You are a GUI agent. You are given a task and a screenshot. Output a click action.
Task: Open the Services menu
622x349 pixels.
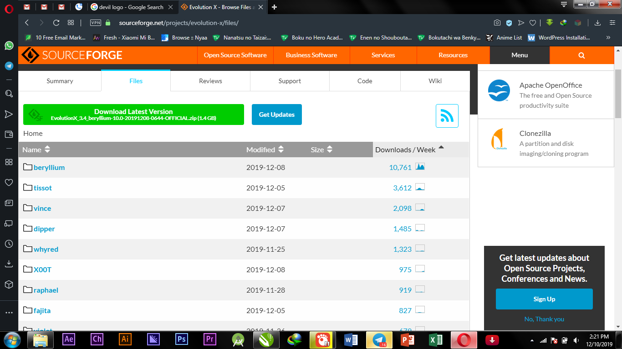pos(383,55)
